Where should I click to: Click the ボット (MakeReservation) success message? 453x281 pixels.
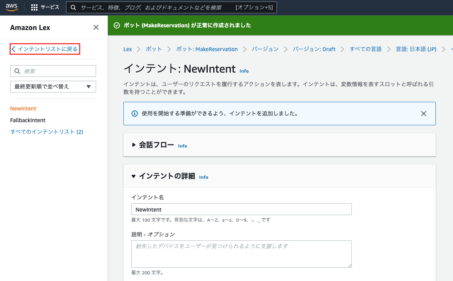coord(187,25)
